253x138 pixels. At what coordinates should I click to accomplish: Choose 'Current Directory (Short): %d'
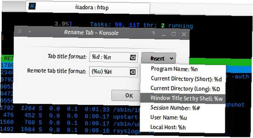[183, 79]
